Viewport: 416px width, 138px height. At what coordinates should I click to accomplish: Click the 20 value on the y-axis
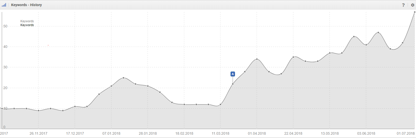coord(5,88)
